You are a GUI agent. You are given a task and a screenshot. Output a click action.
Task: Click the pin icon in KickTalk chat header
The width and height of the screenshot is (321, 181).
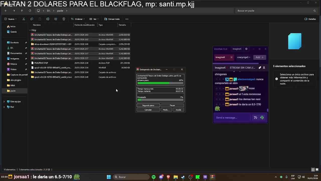pos(260,68)
